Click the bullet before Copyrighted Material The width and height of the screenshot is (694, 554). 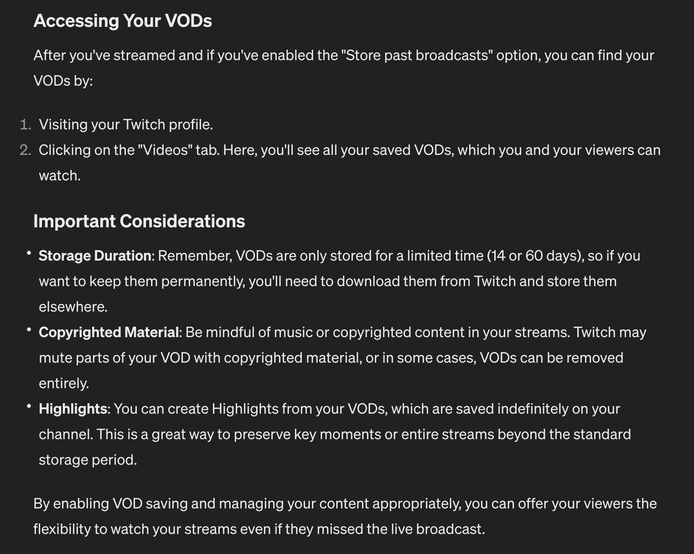coord(29,329)
